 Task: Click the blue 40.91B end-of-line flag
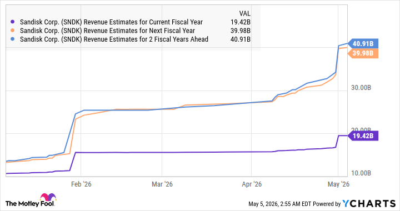(363, 43)
